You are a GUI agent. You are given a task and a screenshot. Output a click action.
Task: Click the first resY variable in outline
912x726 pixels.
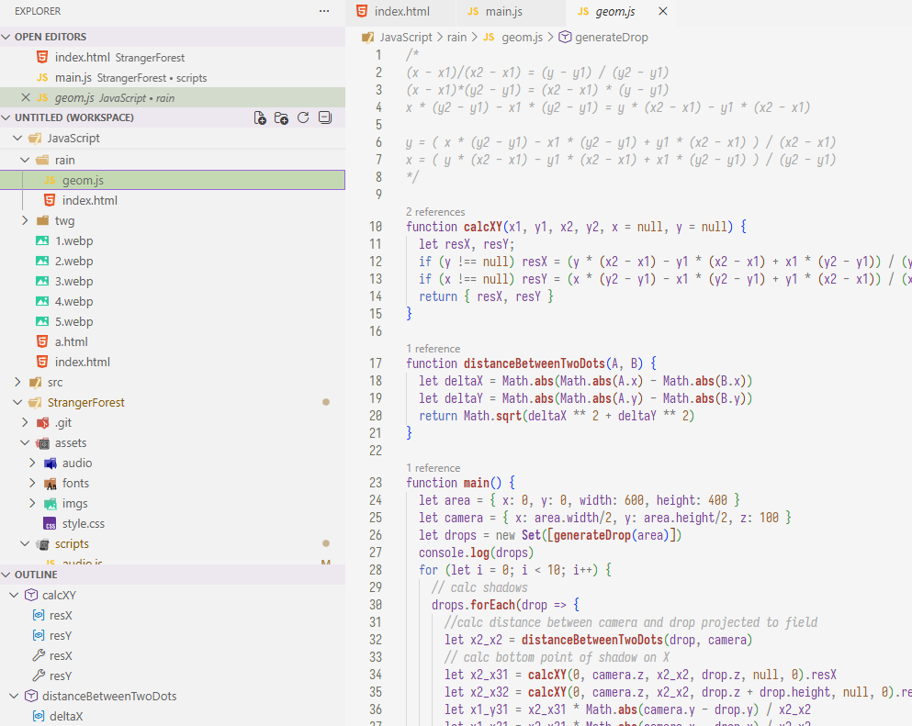(61, 636)
